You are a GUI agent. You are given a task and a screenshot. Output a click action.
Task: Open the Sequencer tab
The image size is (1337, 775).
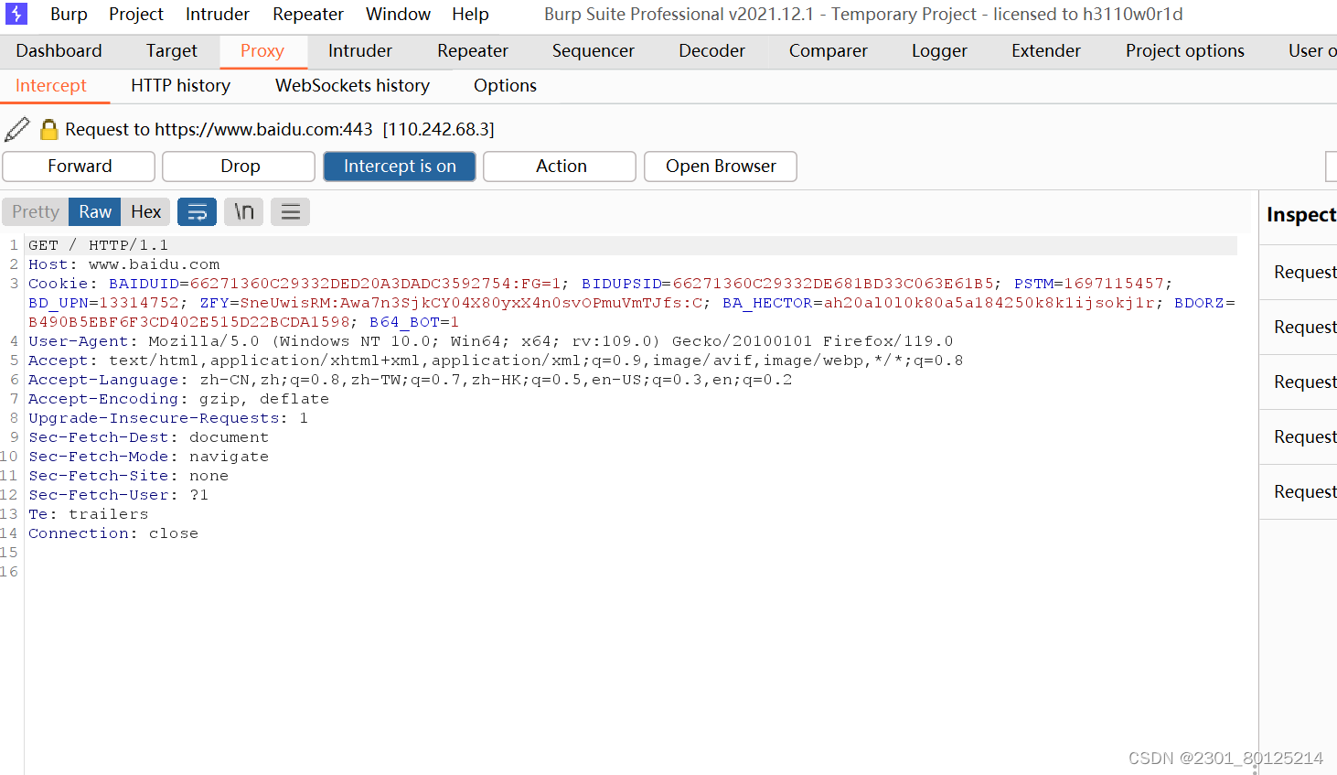[x=594, y=50]
